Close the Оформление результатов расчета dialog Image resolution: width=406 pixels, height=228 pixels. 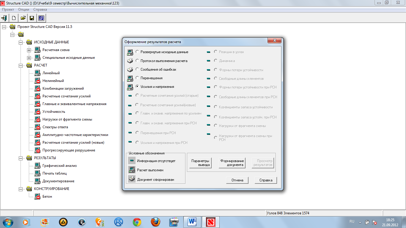[x=274, y=41]
